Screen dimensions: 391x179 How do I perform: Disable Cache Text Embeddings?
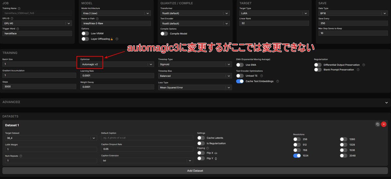[x=240, y=81]
